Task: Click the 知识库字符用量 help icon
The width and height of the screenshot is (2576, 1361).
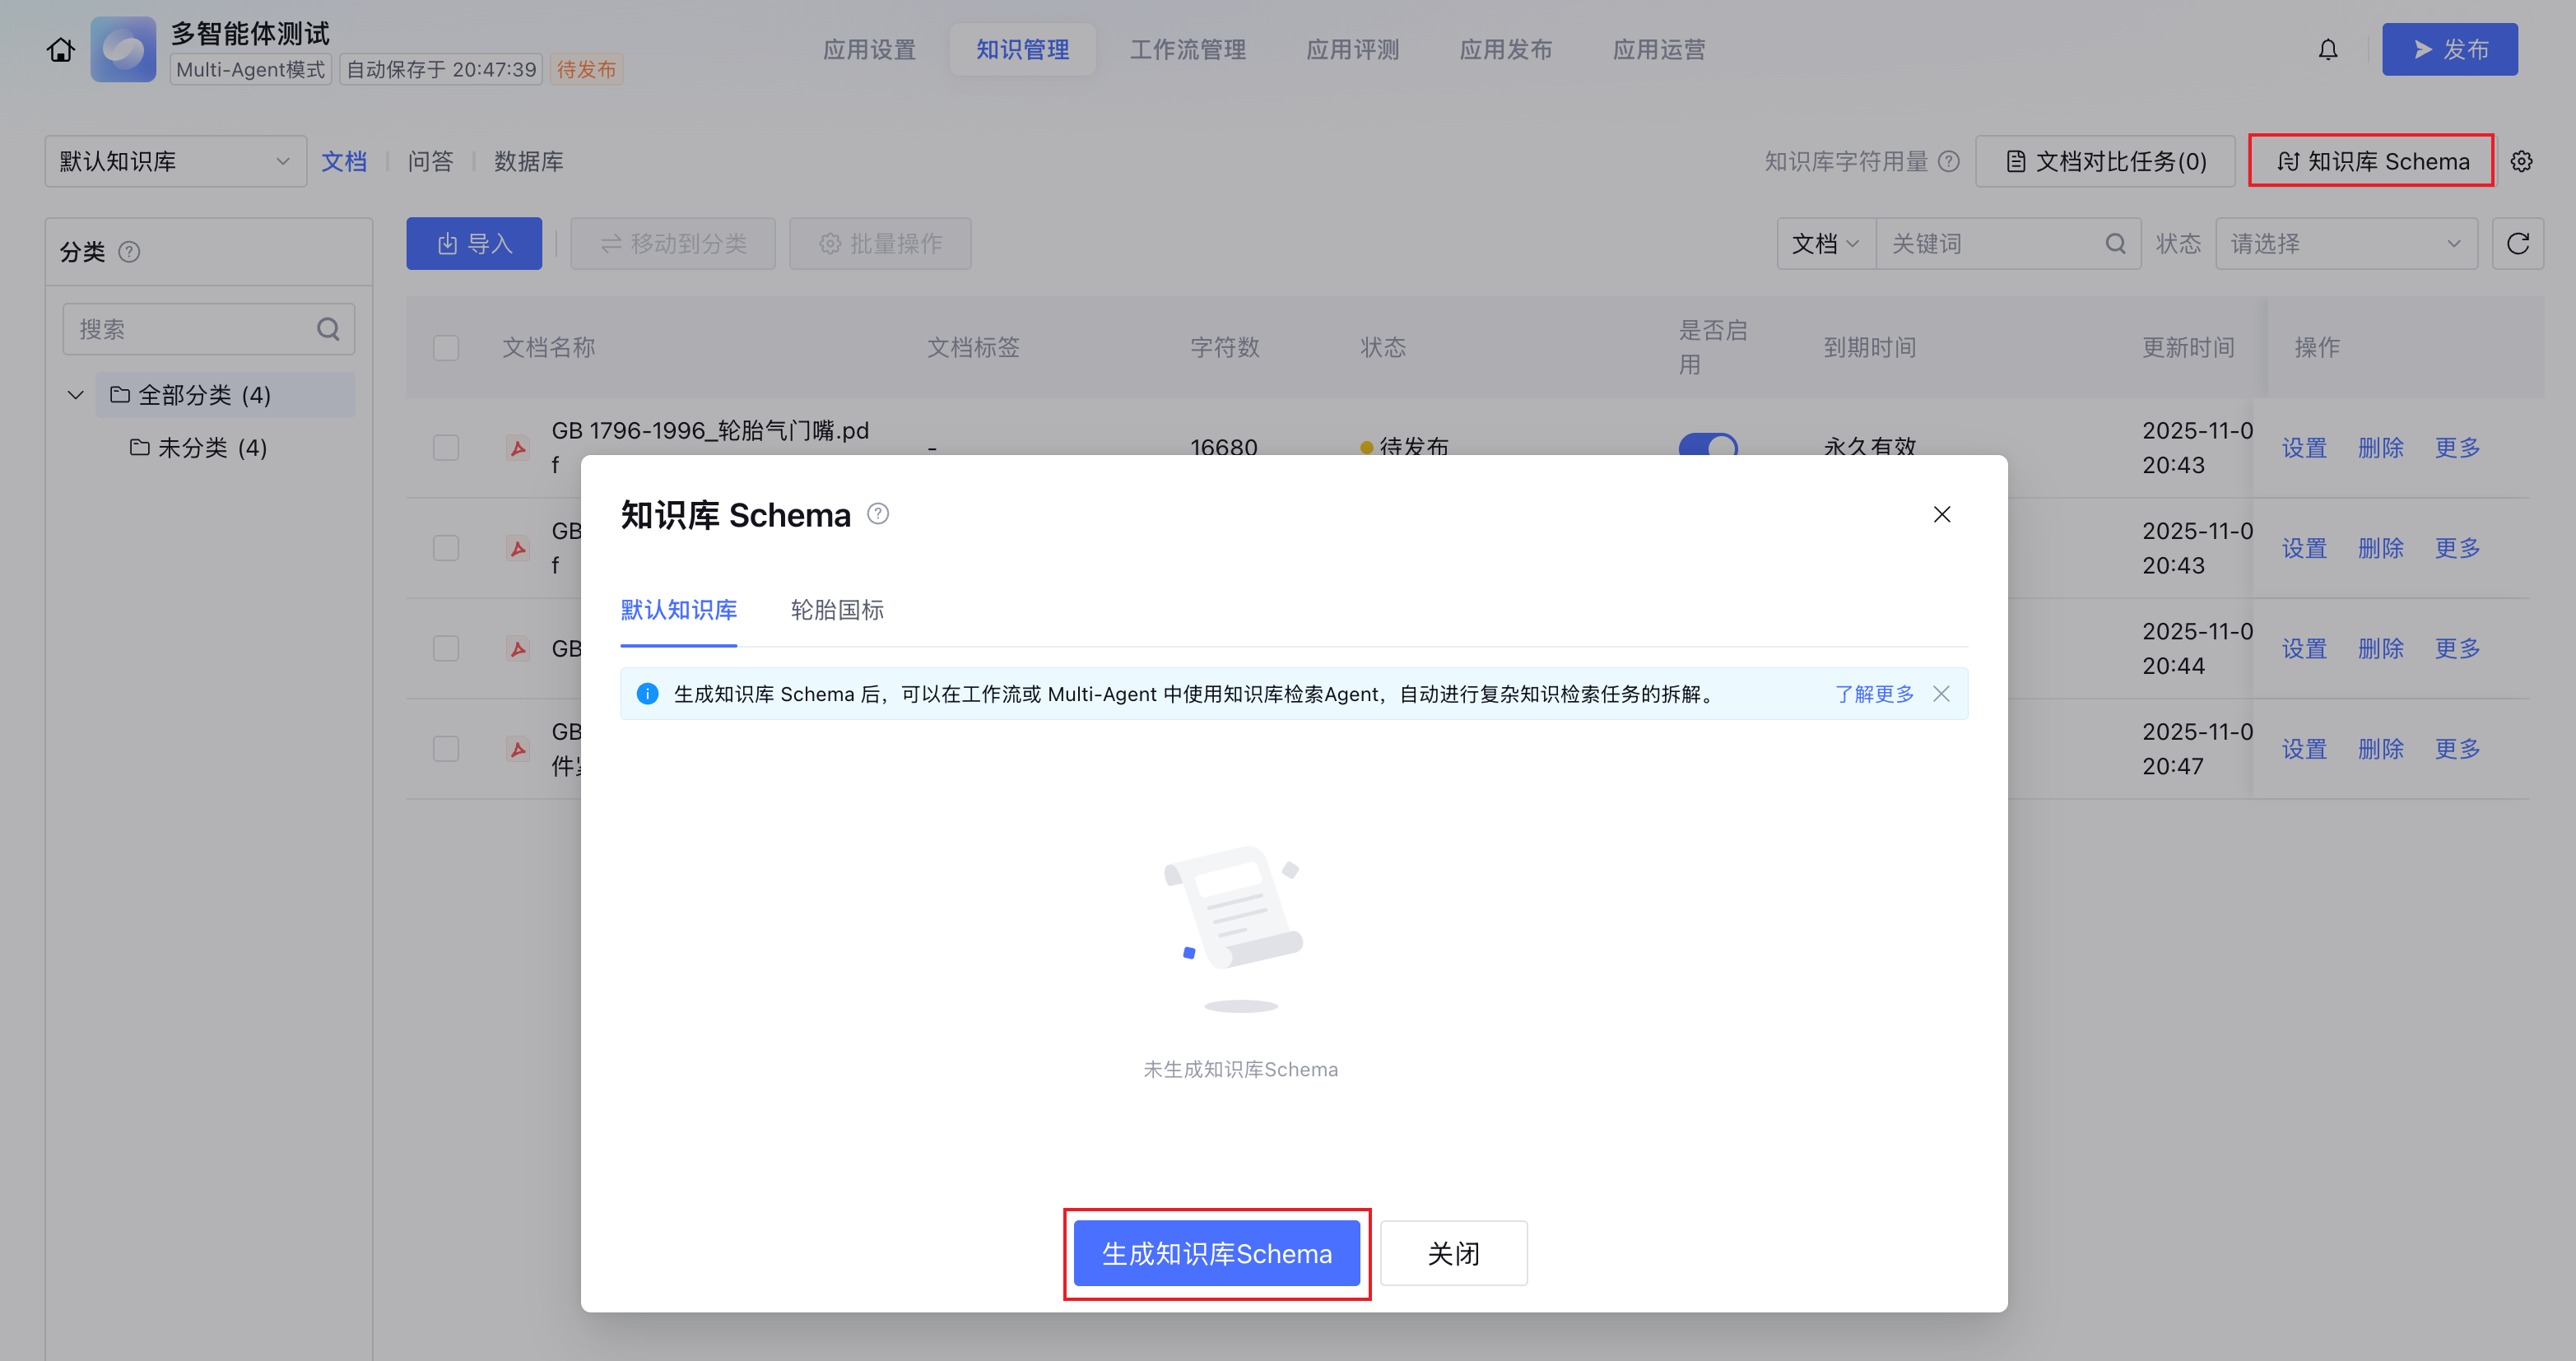Action: coord(1948,161)
